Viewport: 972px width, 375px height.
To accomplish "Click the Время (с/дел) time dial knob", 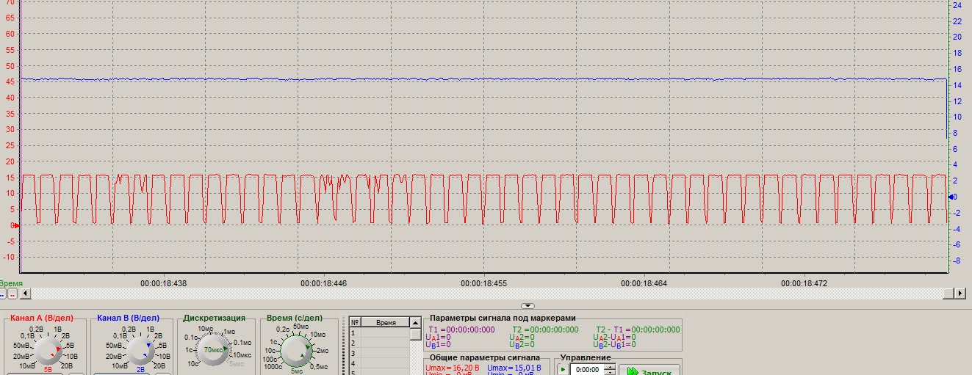I will coord(298,350).
